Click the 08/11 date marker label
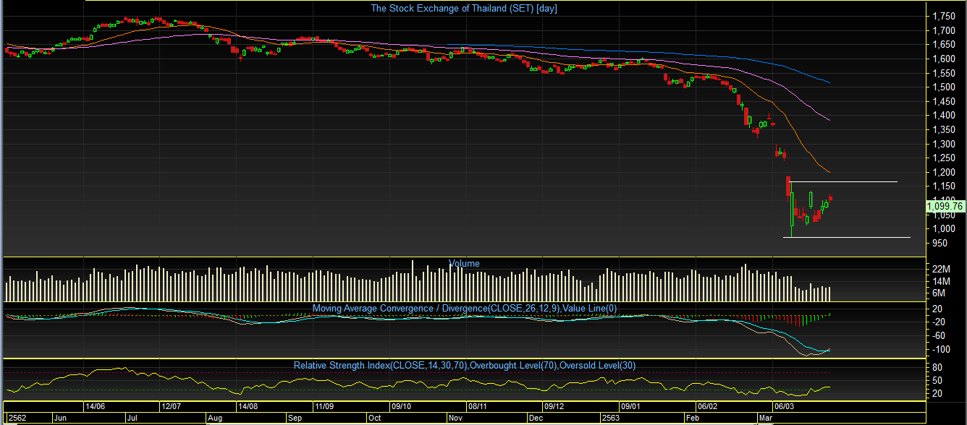967x425 pixels. pos(477,407)
